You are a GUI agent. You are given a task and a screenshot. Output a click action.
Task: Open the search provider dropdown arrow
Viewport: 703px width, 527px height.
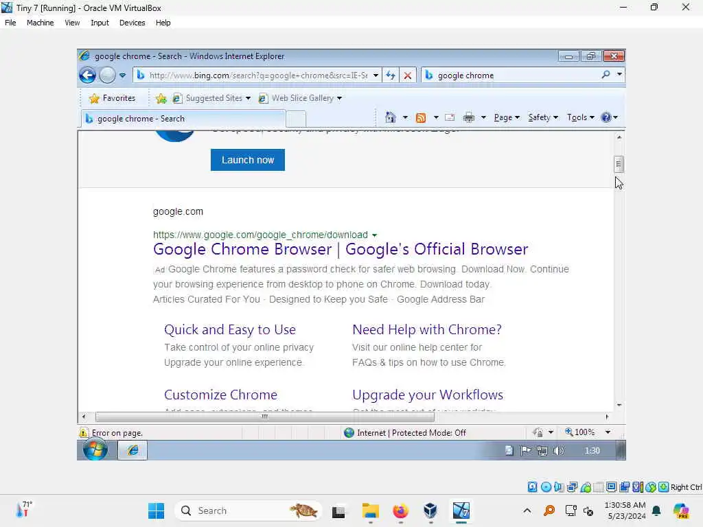pyautogui.click(x=619, y=74)
